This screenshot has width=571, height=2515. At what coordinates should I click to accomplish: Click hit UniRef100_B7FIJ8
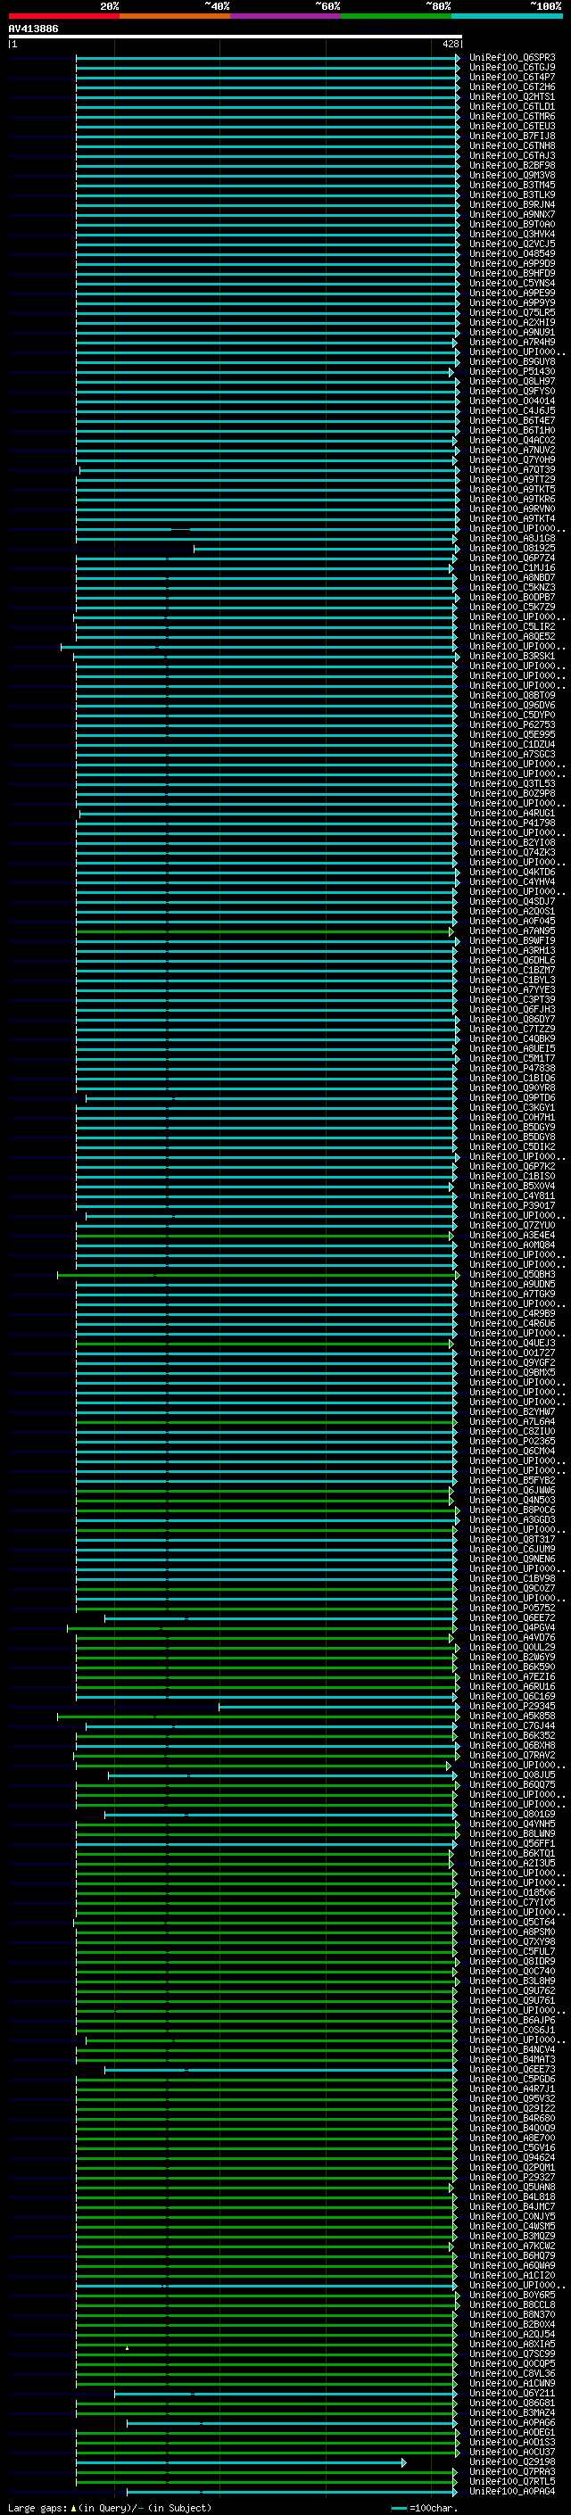pyautogui.click(x=512, y=136)
